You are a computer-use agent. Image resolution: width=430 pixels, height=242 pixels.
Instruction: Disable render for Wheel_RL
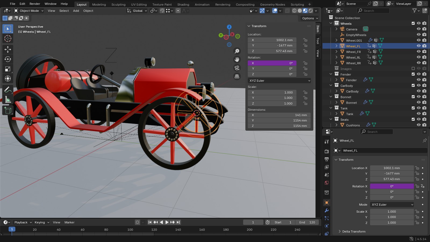pos(424,57)
